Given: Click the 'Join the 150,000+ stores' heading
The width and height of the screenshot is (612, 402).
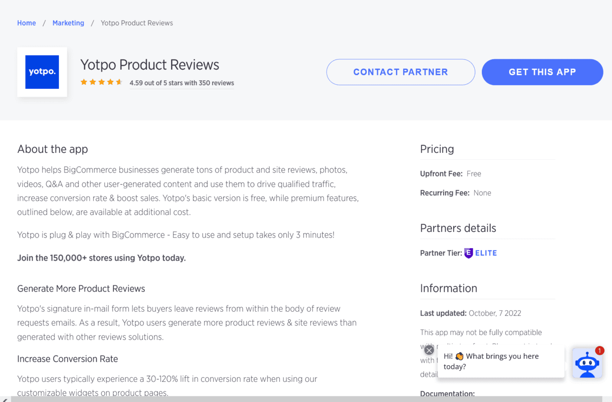Looking at the screenshot, I should coord(101,258).
